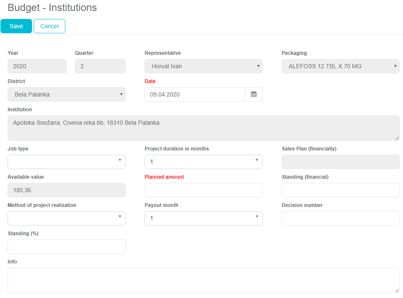This screenshot has width=403, height=298.
Task: Click the Save button
Action: (16, 26)
